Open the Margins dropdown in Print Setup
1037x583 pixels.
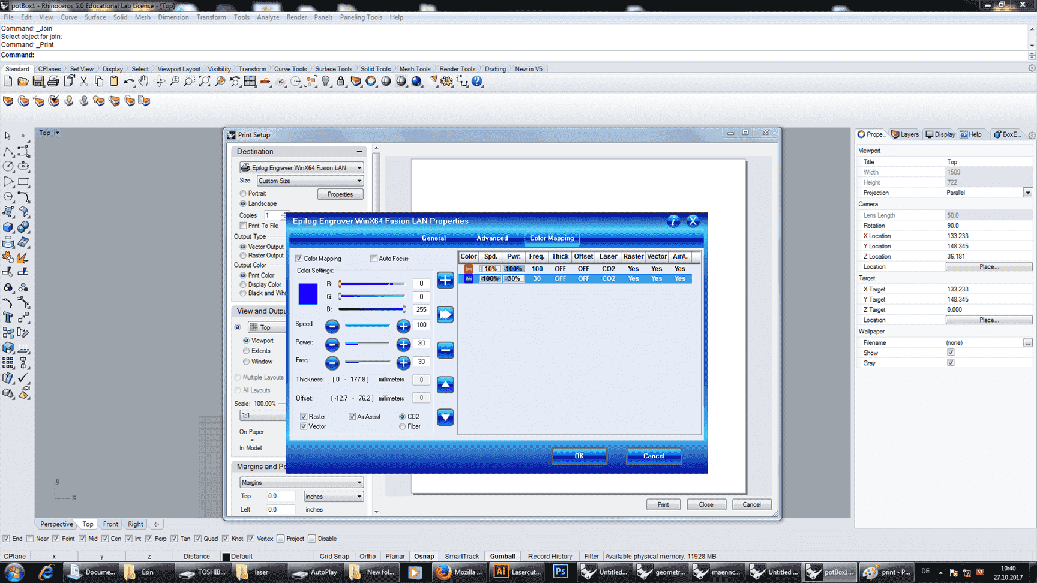pyautogui.click(x=301, y=483)
